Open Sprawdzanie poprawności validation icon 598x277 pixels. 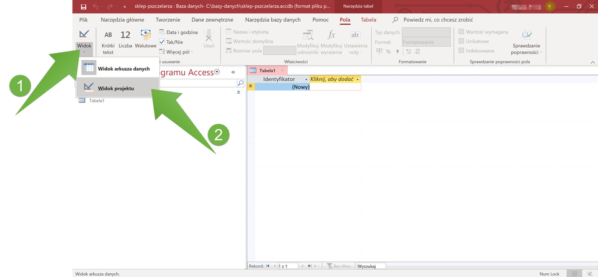pos(526,35)
